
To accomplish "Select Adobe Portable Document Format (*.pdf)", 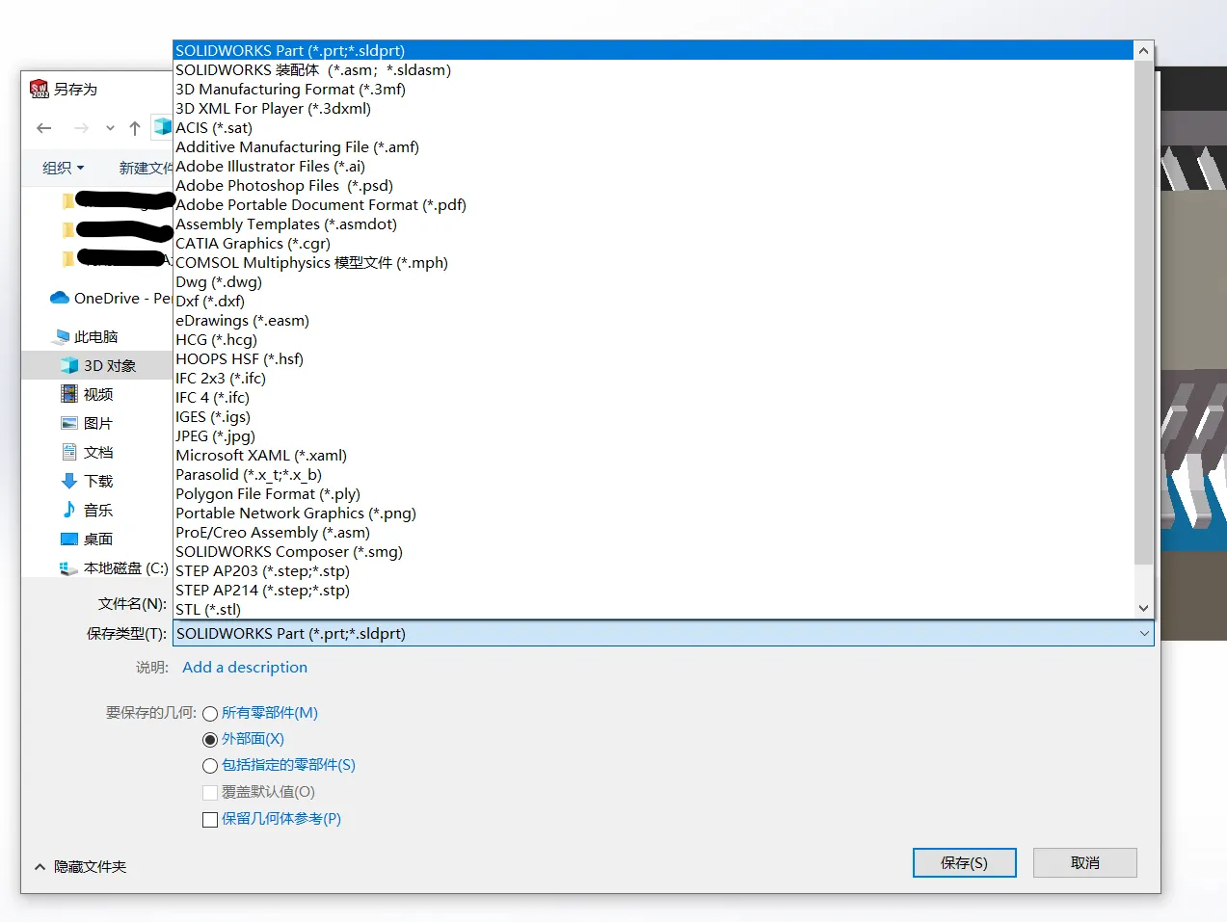I will [653, 204].
